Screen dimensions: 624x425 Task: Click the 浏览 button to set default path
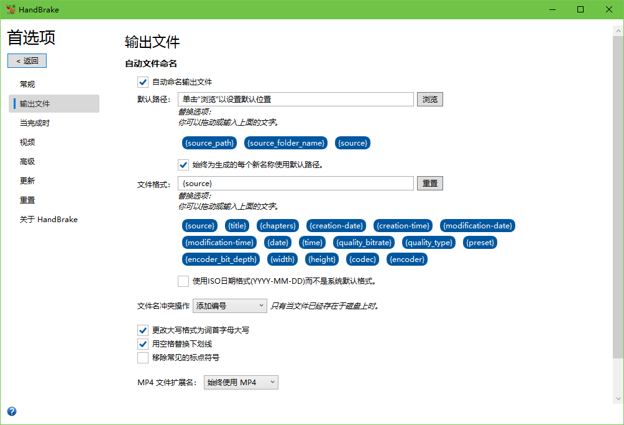[x=429, y=99]
